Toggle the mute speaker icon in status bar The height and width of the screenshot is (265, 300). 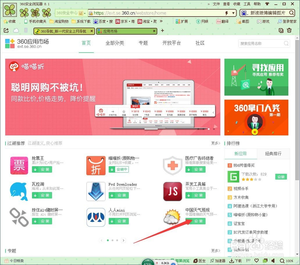[x=273, y=261]
